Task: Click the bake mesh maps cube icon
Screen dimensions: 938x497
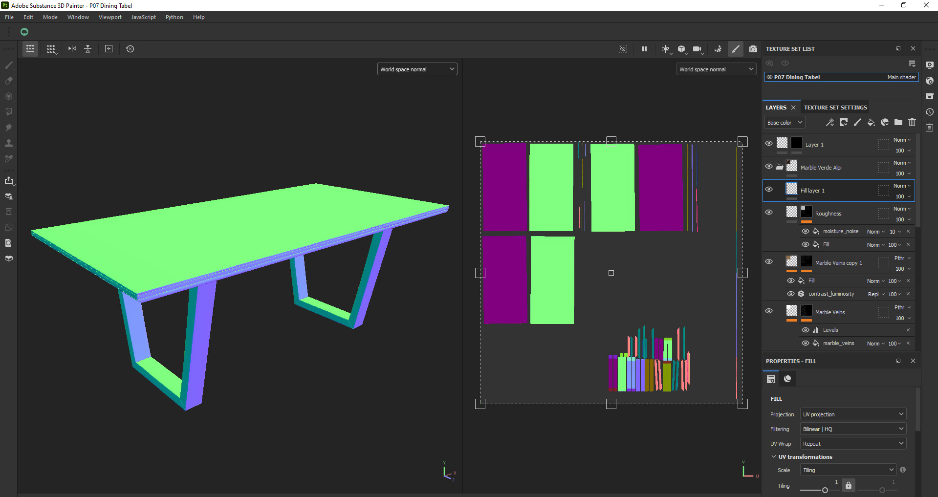Action: click(x=9, y=259)
